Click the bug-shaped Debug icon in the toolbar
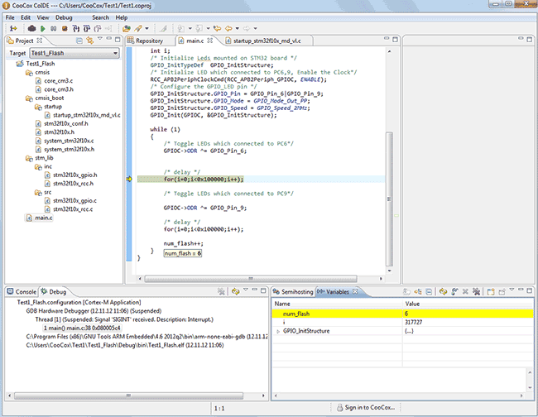 pyautogui.click(x=31, y=28)
